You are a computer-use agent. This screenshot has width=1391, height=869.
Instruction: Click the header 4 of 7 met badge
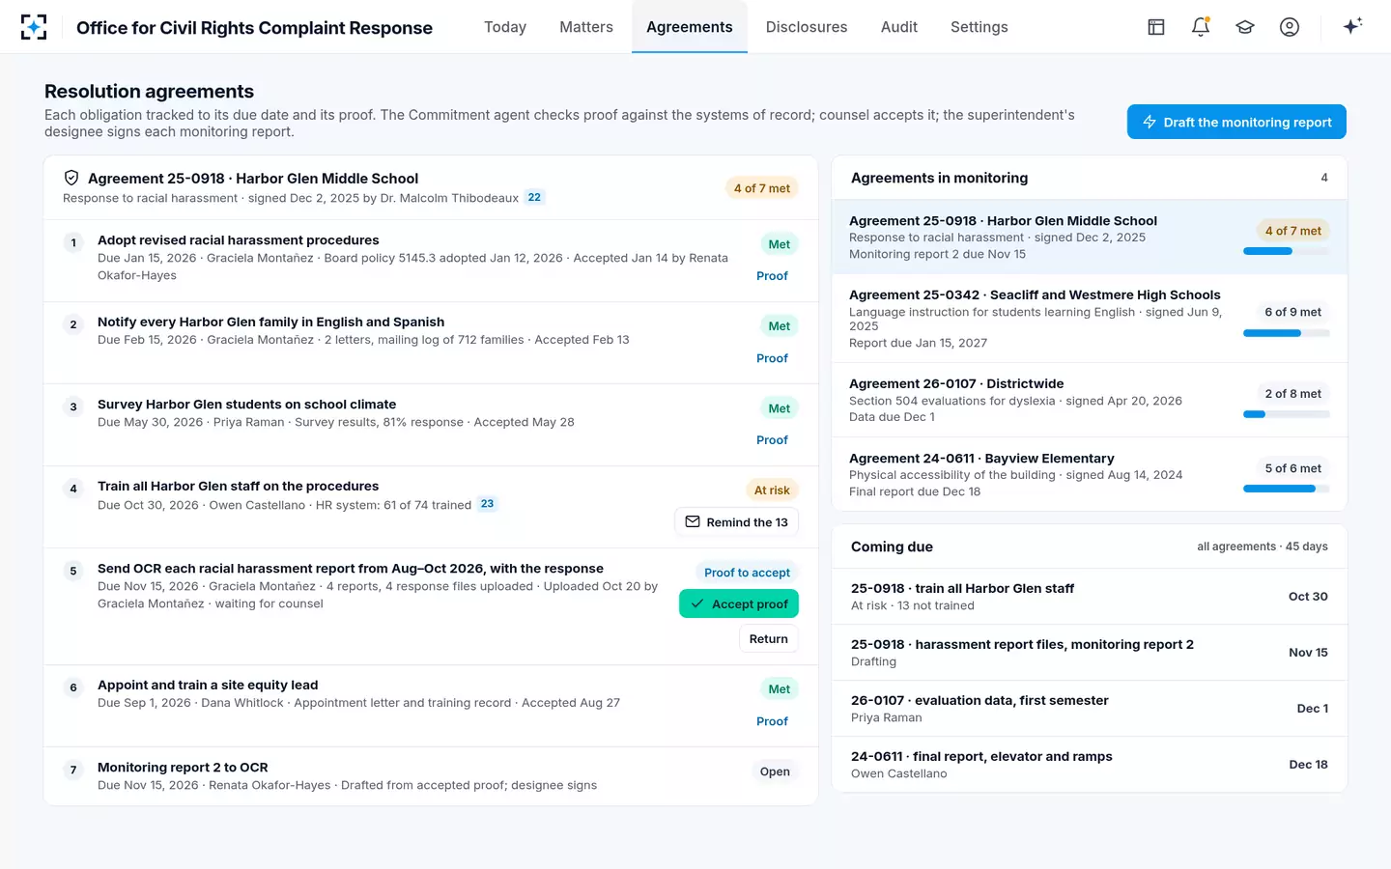762,188
